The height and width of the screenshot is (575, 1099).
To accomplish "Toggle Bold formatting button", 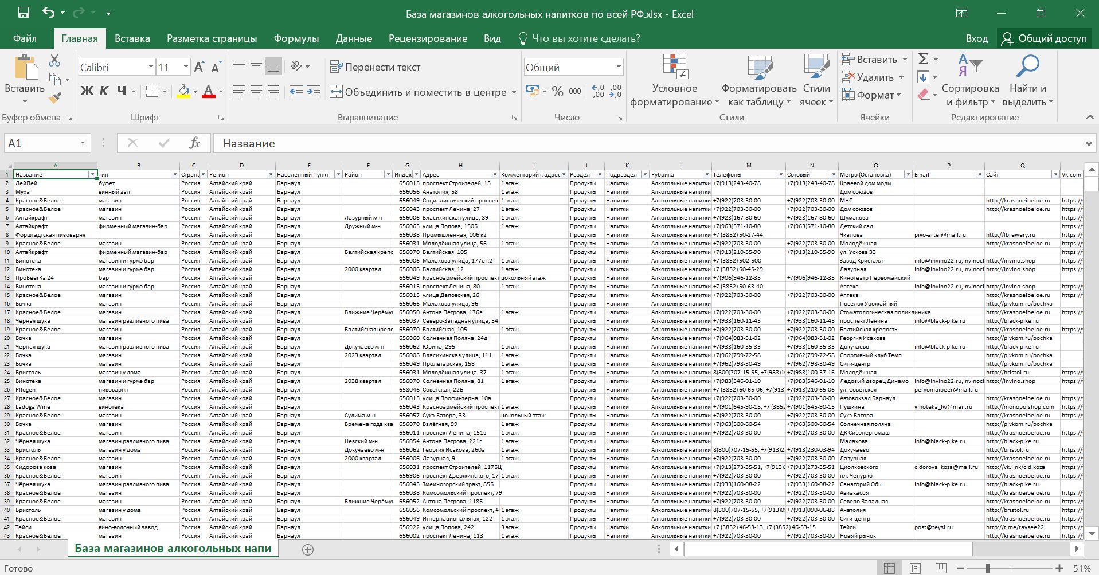I will coord(87,91).
